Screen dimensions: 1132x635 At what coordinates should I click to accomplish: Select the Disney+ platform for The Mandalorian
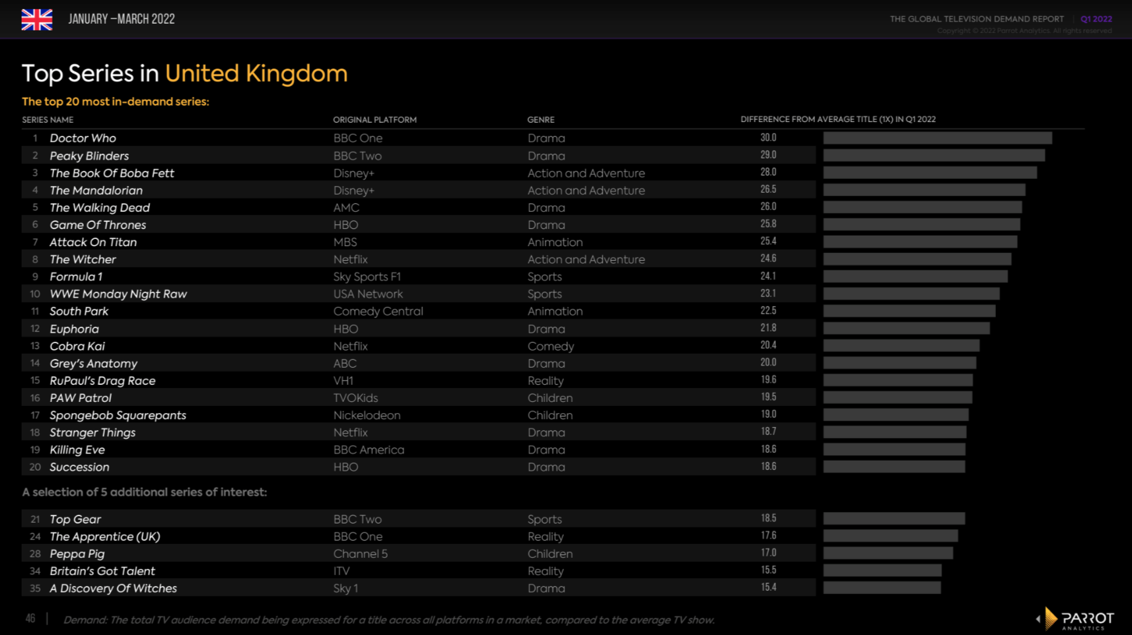[x=355, y=190]
